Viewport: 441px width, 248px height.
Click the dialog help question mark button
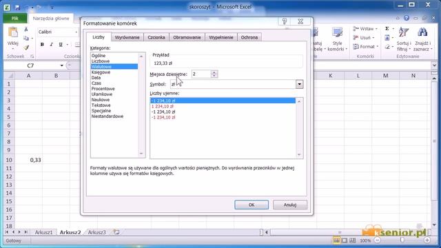pyautogui.click(x=285, y=21)
